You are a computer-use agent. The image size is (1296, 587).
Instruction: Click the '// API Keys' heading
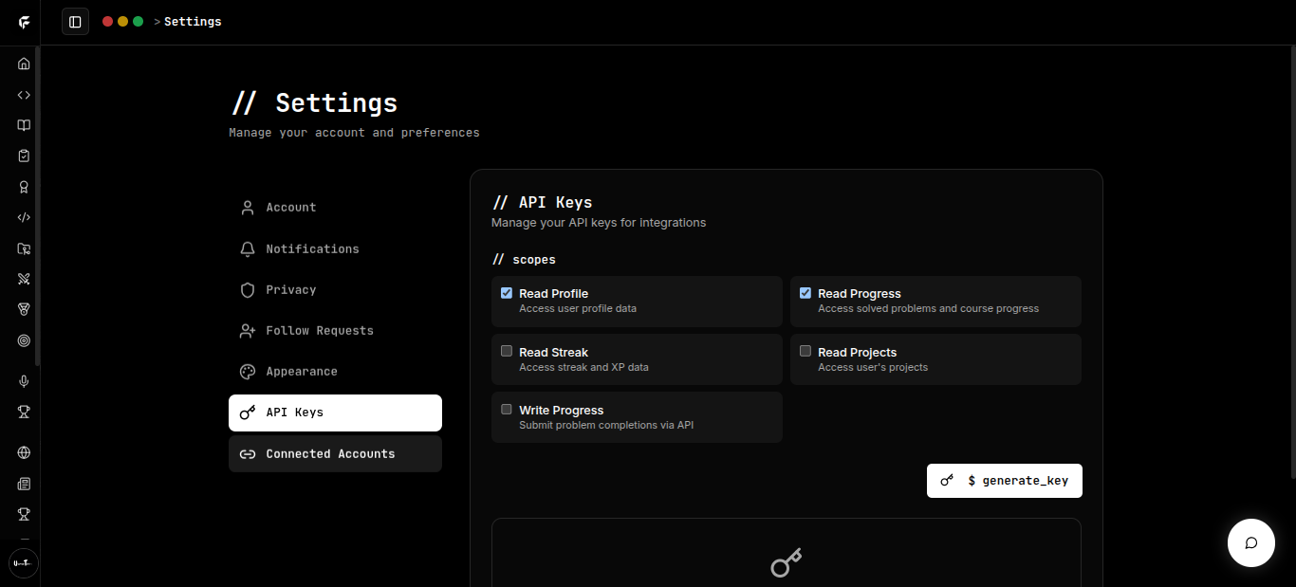[x=543, y=202]
